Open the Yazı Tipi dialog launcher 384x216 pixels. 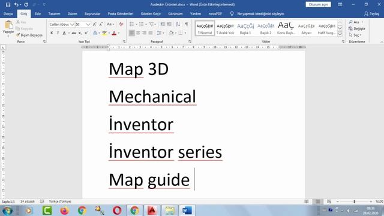point(124,41)
